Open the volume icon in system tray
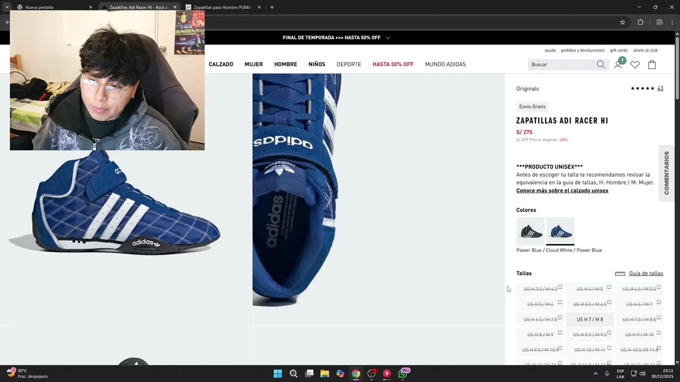The height and width of the screenshot is (382, 680). tap(642, 374)
